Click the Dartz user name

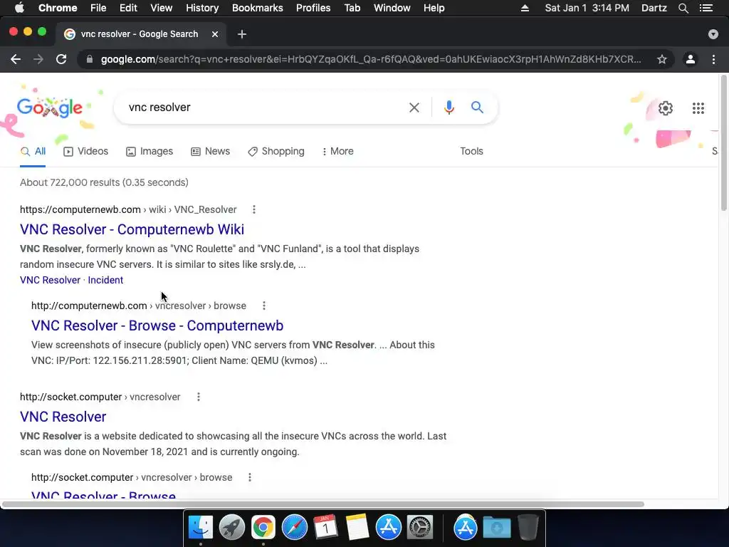click(x=654, y=8)
